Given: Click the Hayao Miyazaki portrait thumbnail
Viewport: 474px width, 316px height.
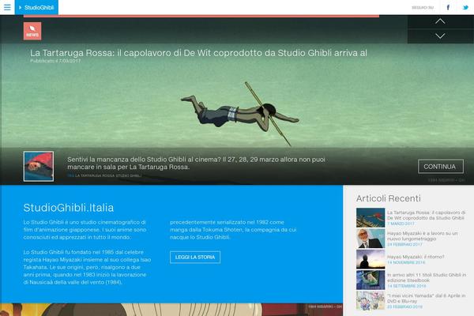Looking at the screenshot, I should coord(371,239).
